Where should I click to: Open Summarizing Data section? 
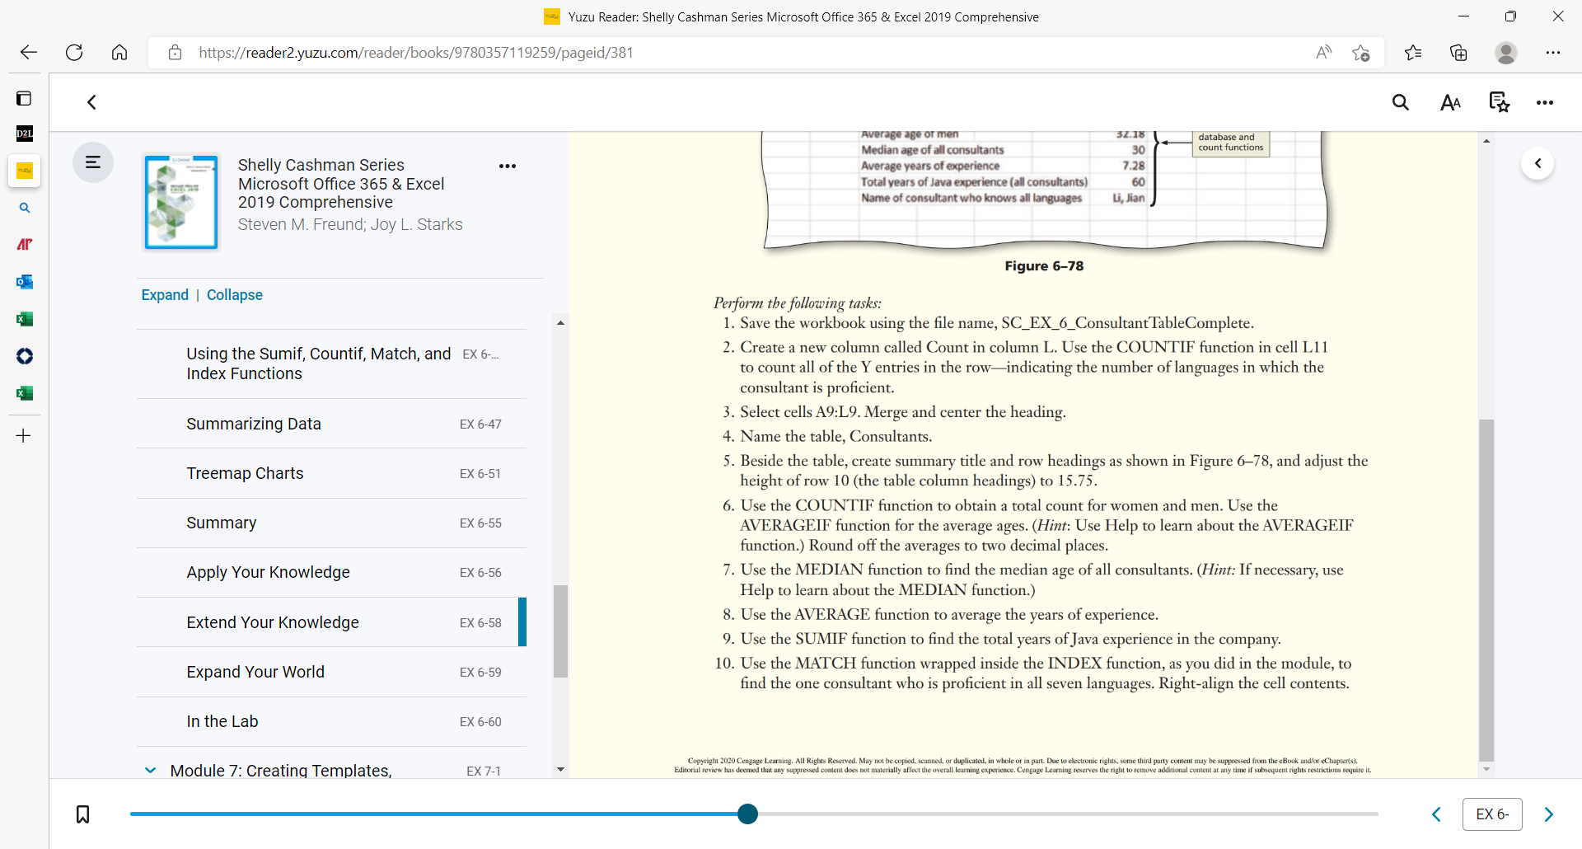[x=331, y=424]
